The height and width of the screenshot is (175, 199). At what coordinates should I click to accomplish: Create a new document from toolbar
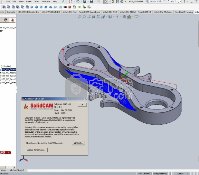coord(71,2)
